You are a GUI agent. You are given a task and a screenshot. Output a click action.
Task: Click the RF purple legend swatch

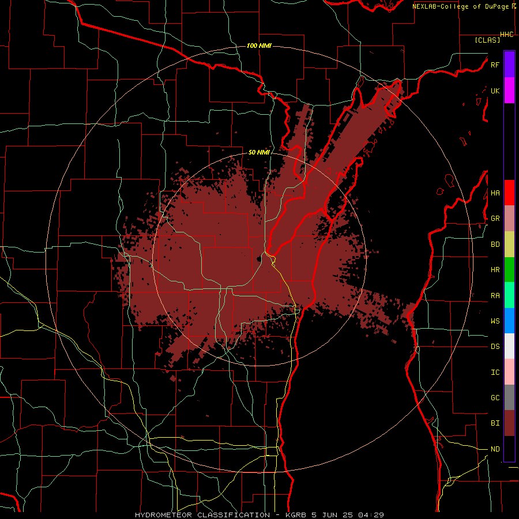pyautogui.click(x=509, y=65)
